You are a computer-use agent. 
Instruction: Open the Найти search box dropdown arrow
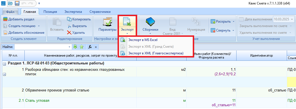coord(70,47)
